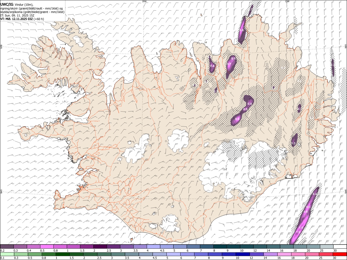Select the lower legend swatch labeled 14
Viewport: 347px width, 260px height.
270,254
